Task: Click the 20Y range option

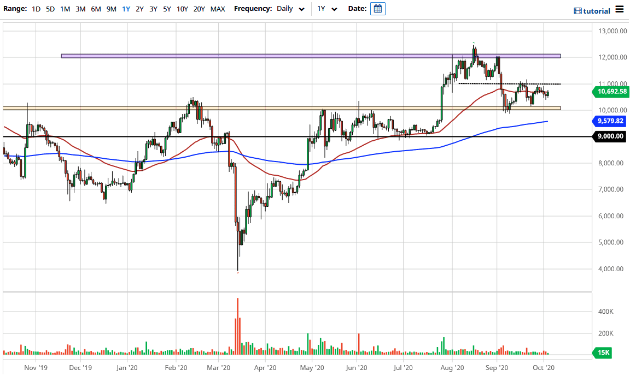Action: [x=199, y=9]
